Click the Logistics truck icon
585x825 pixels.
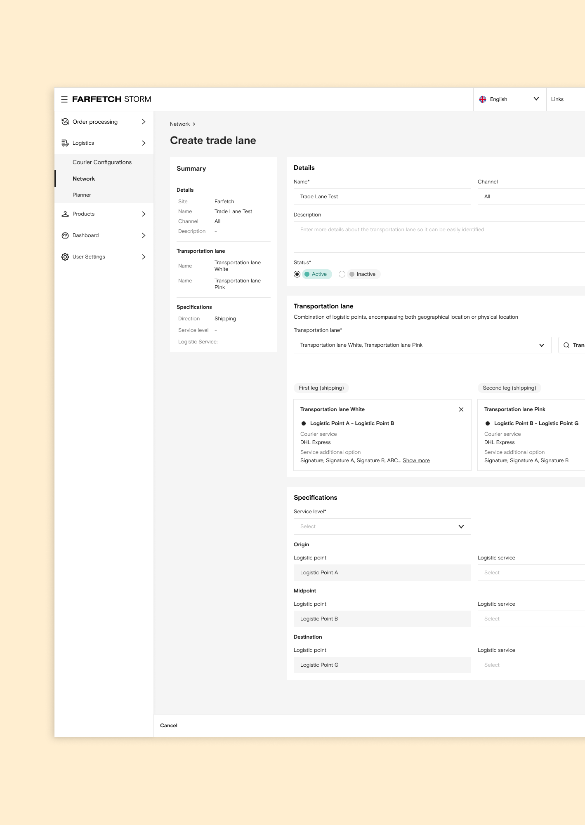click(65, 143)
